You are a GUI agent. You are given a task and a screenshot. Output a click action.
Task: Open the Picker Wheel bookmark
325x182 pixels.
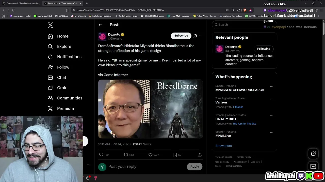204,16
